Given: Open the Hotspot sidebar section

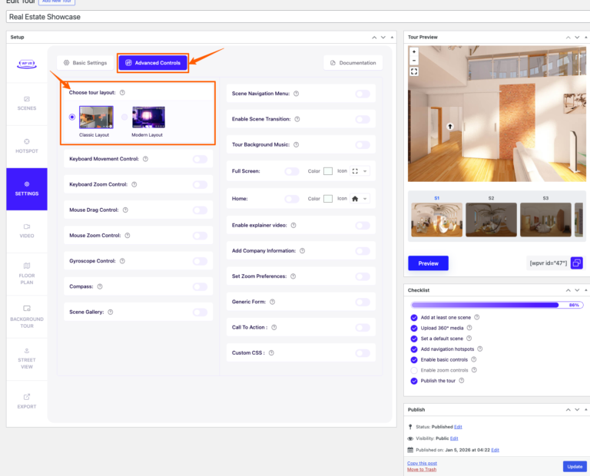Looking at the screenshot, I should tap(27, 147).
